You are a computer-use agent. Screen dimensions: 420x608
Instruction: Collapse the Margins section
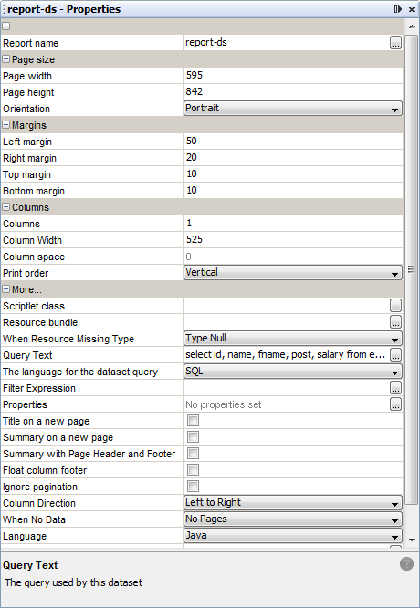pos(6,125)
